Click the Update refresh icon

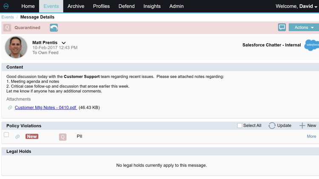tap(272, 126)
